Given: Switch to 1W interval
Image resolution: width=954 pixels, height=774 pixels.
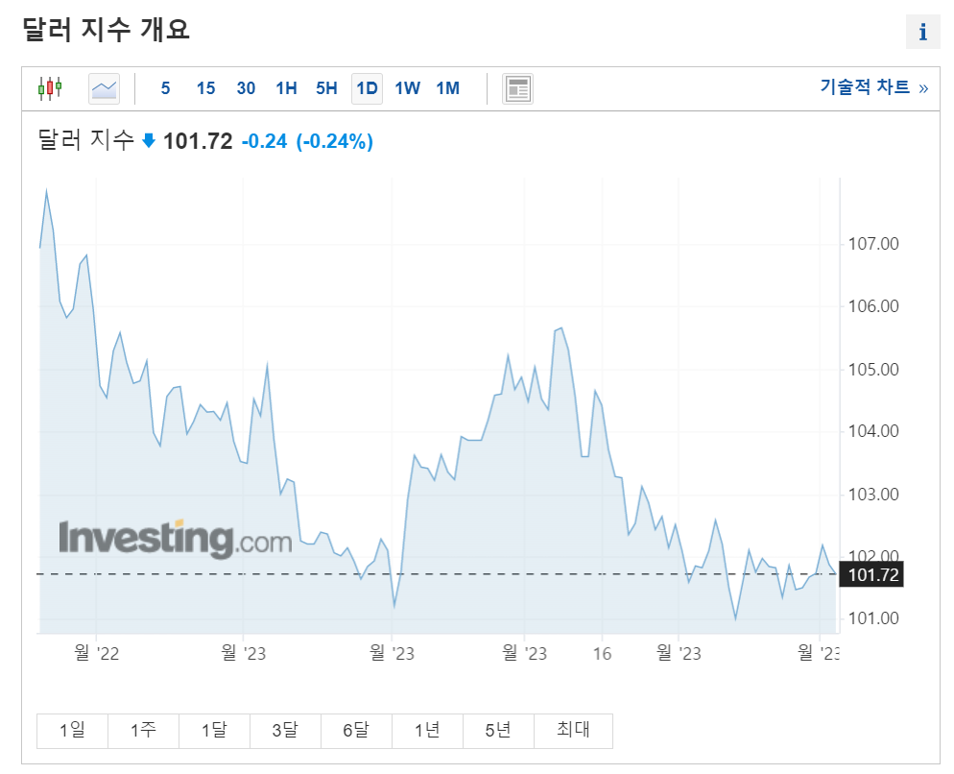Looking at the screenshot, I should pos(407,88).
